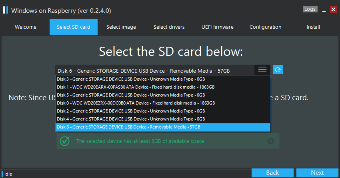The image size is (340, 178).
Task: Dismiss the green 8GB space notification
Action: pos(271,141)
